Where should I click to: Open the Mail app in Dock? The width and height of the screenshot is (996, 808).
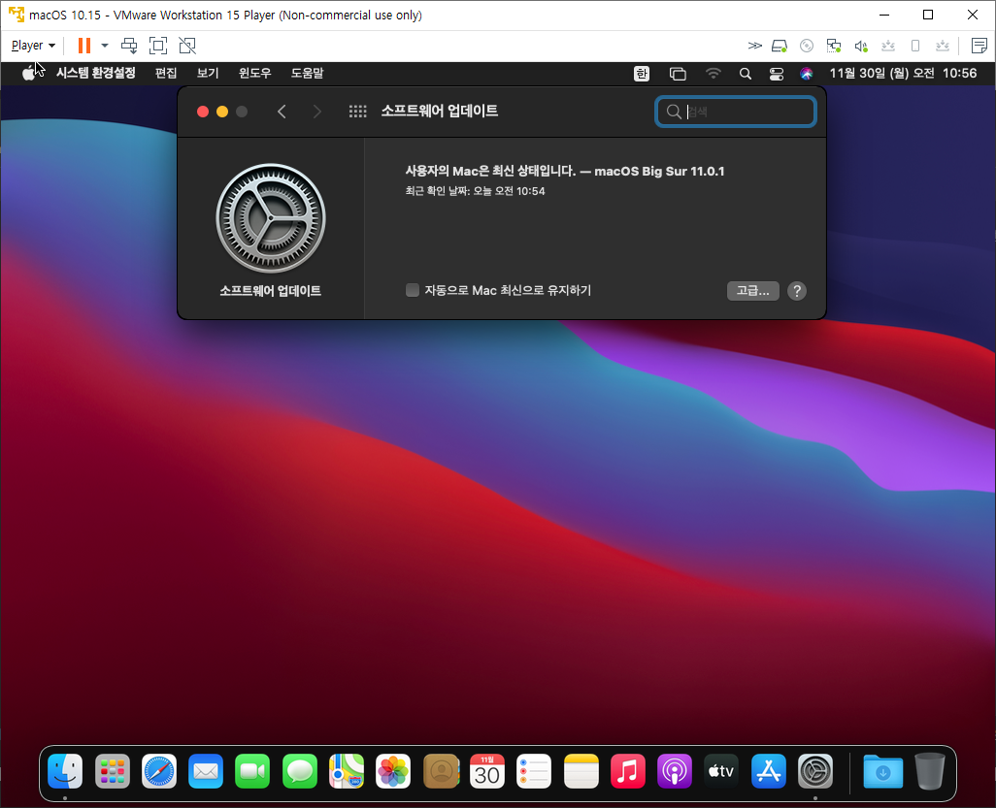point(206,771)
